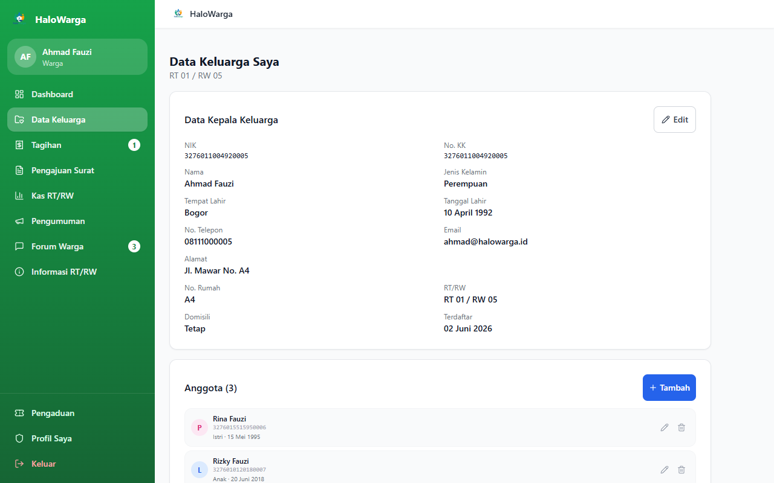
Task: Open Pengajuan Surat from the sidebar
Action: (x=77, y=170)
